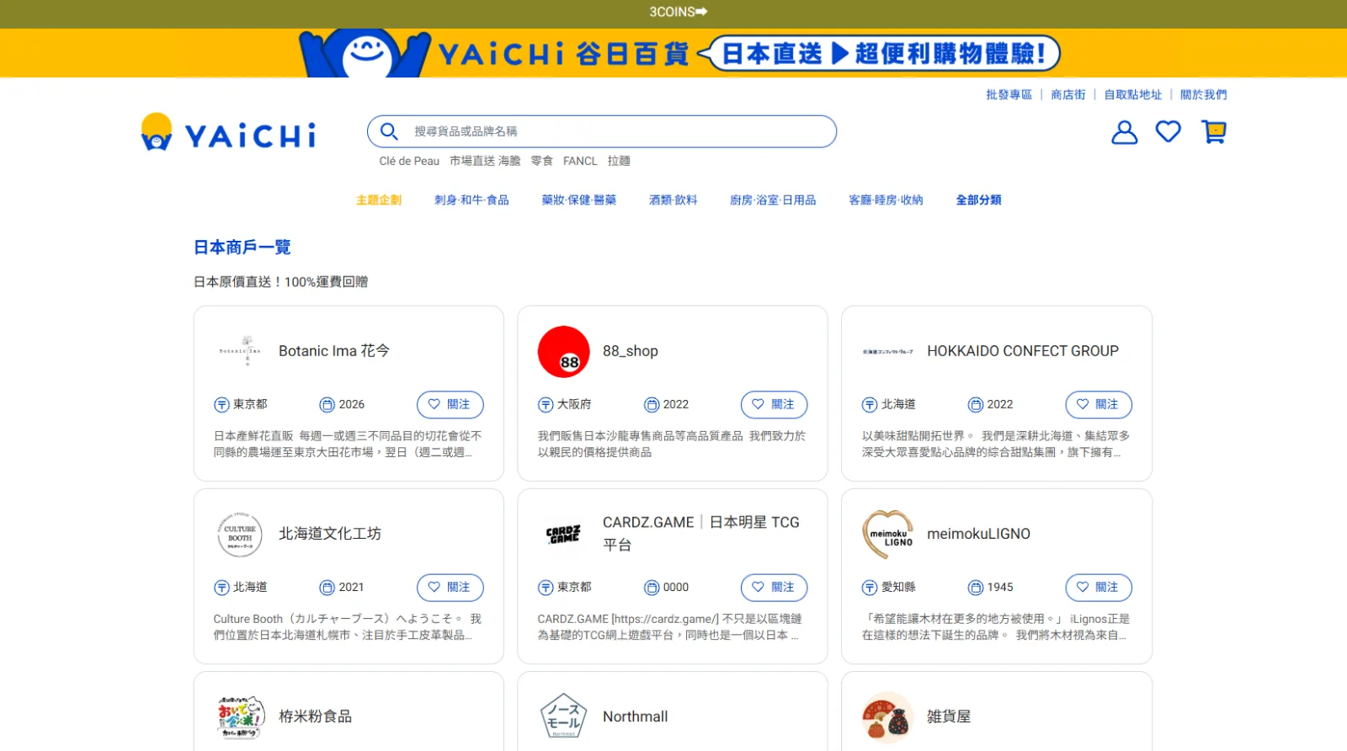Open HOKKAIDO CONFECT GROUP title

click(1023, 351)
